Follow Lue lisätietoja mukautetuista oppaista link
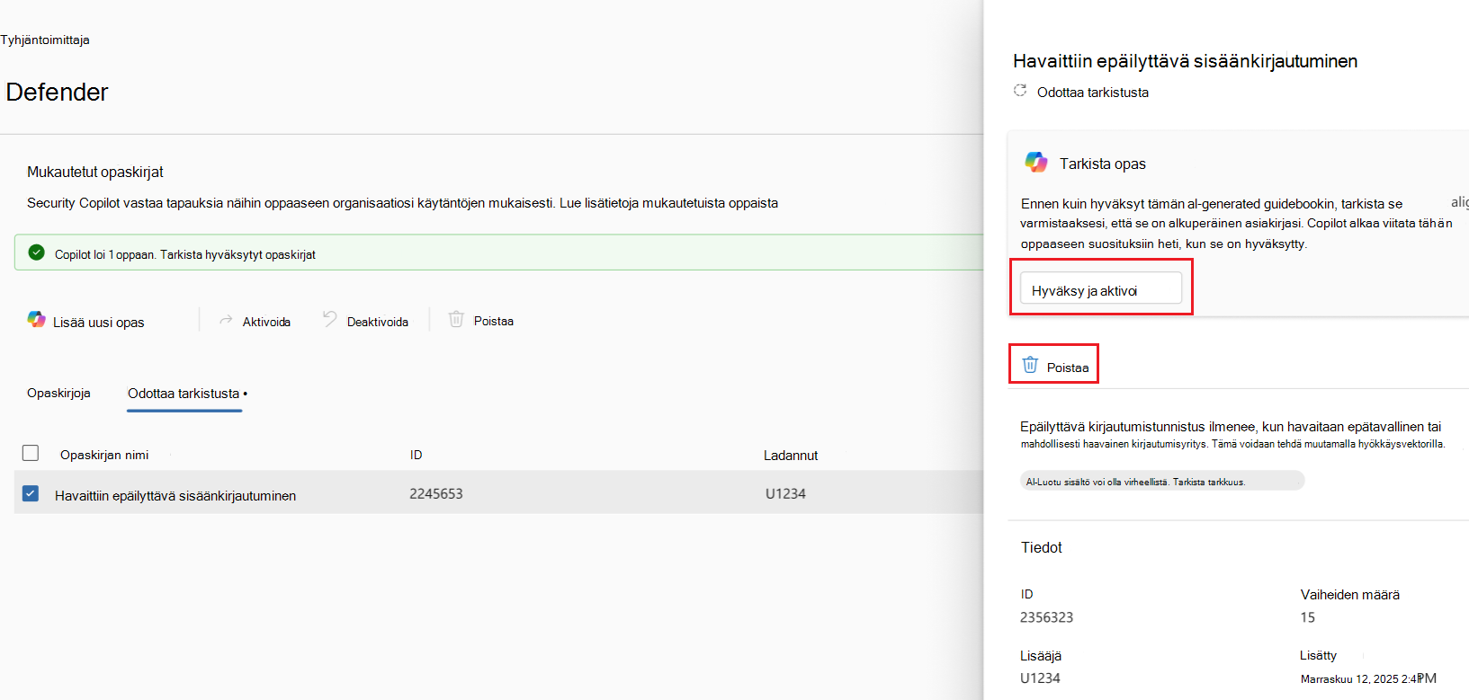 669,203
